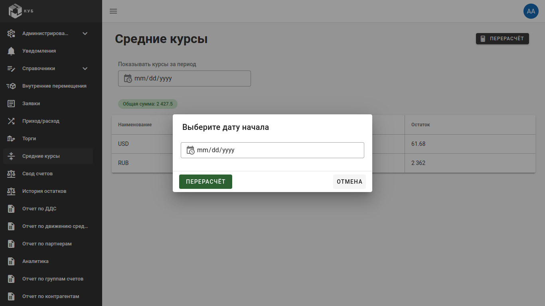Screen dimensions: 545x306
Task: Click the Администрирование gear icon
Action: 11,33
